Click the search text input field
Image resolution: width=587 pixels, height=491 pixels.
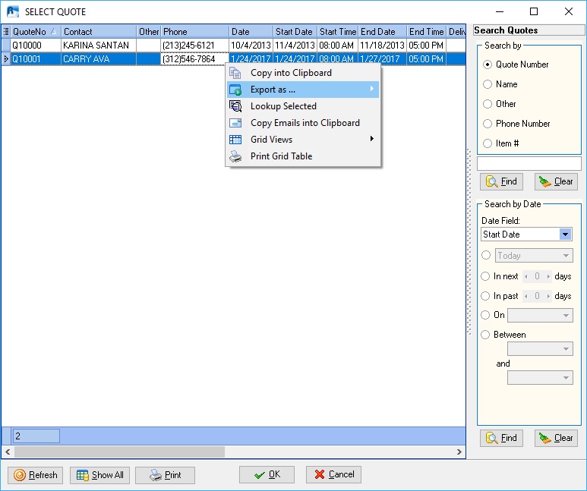[x=529, y=164]
